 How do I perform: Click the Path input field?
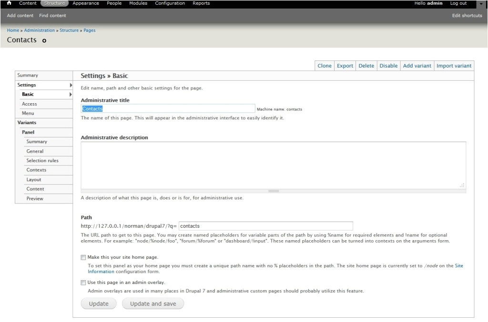pyautogui.click(x=266, y=226)
